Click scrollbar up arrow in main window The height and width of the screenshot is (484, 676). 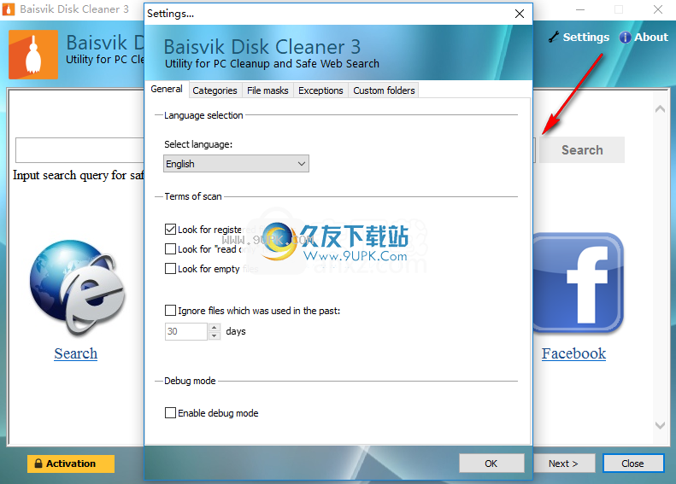pyautogui.click(x=660, y=109)
